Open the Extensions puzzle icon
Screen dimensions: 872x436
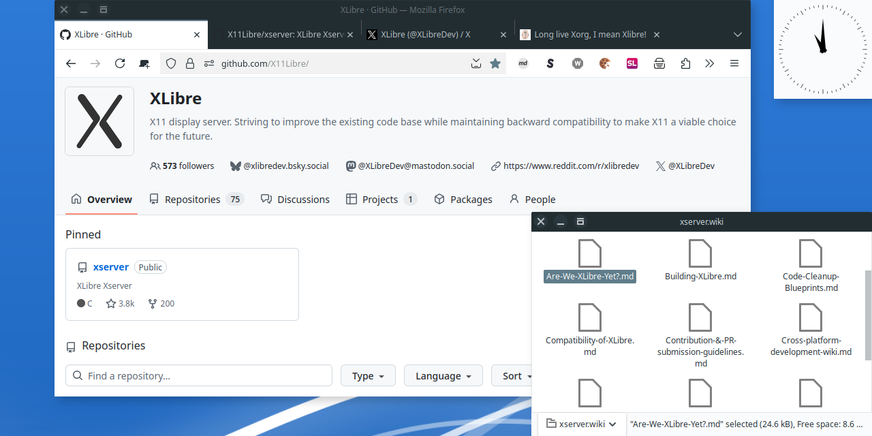685,63
